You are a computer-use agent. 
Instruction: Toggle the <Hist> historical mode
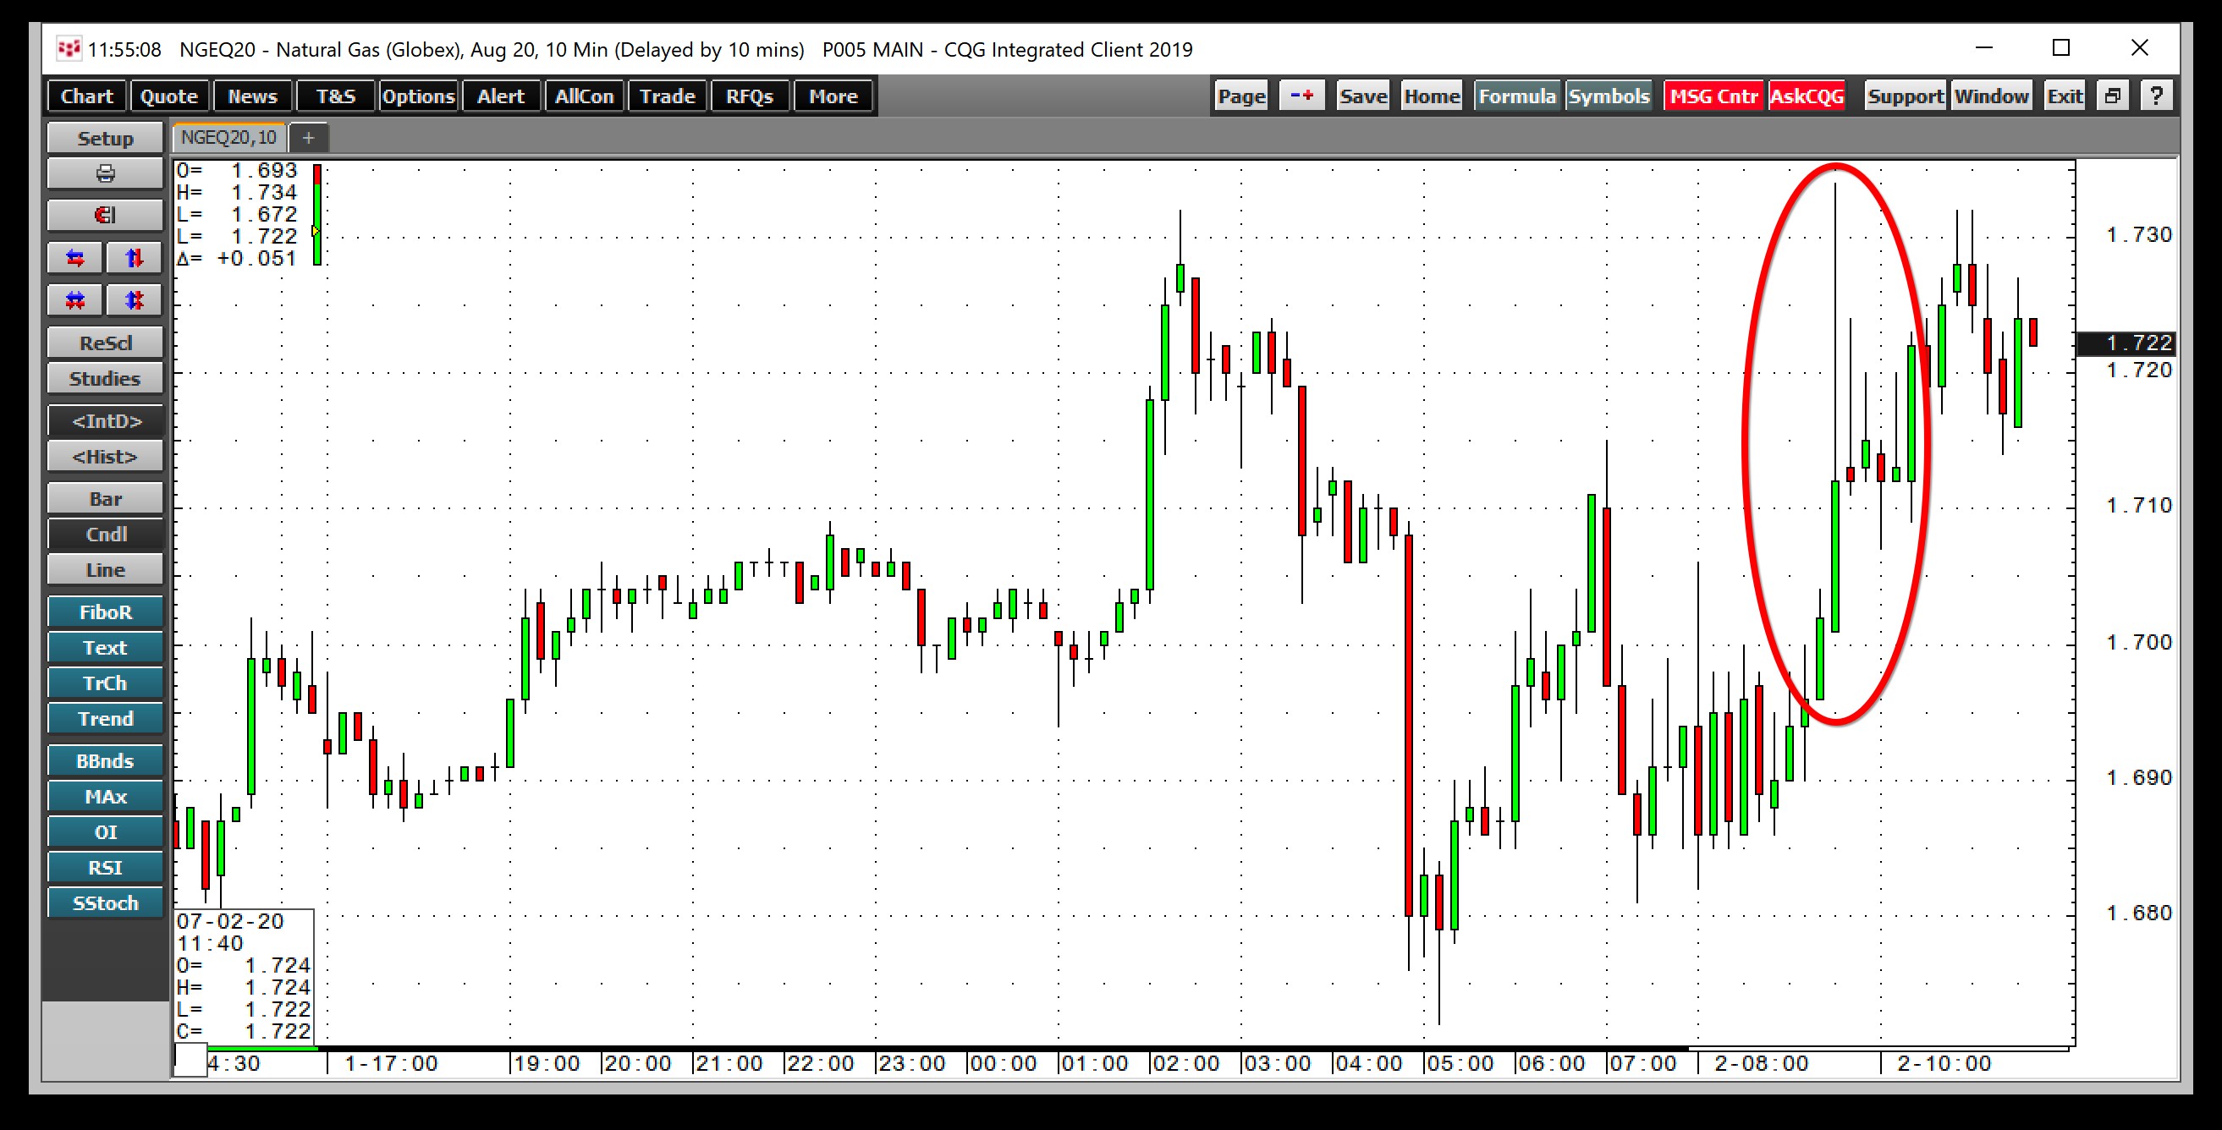point(105,457)
